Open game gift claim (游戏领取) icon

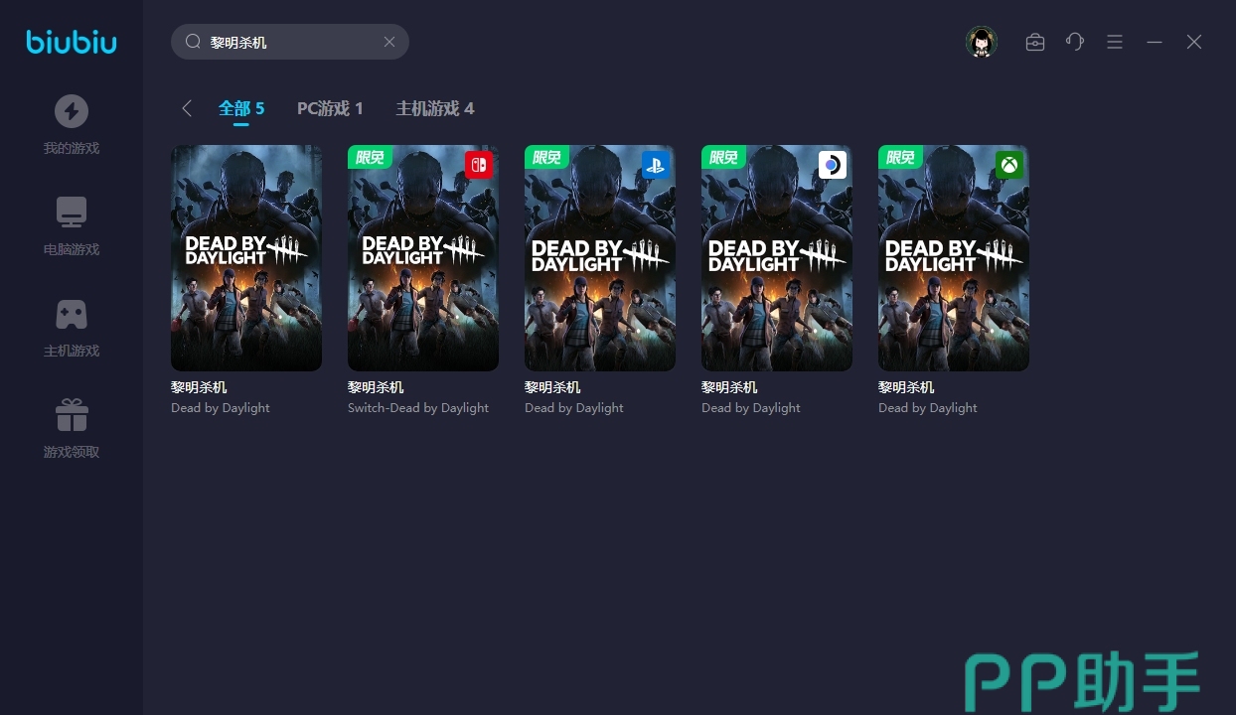[x=71, y=415]
